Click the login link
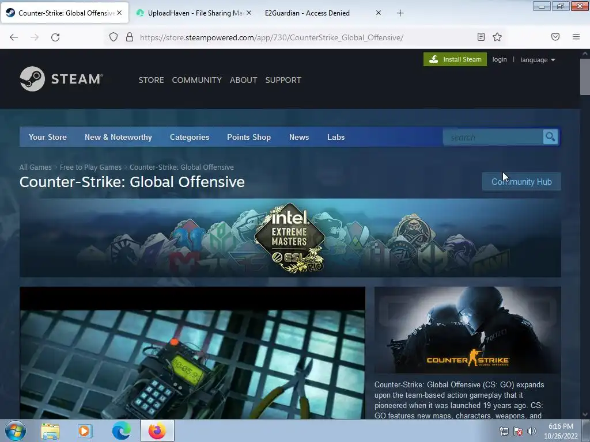This screenshot has height=442, width=590. coord(500,59)
